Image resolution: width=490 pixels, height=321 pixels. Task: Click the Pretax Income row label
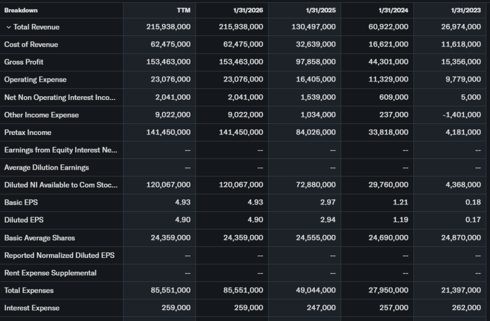[28, 133]
